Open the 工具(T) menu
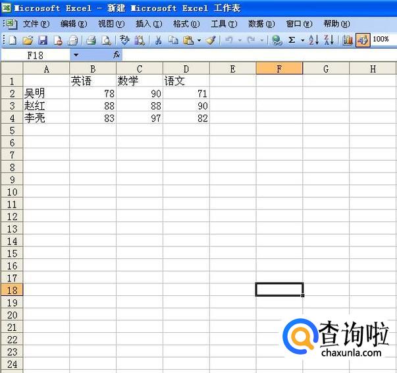The image size is (397, 373). coord(224,24)
